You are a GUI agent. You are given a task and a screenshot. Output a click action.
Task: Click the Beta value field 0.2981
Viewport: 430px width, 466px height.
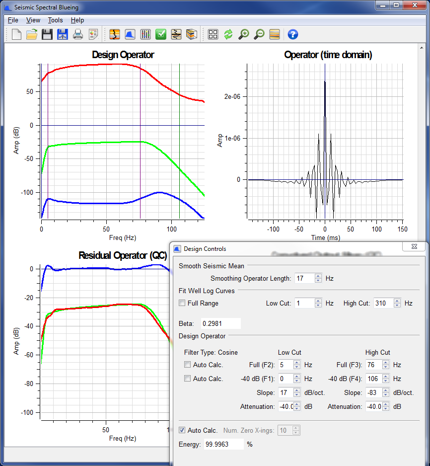click(220, 323)
